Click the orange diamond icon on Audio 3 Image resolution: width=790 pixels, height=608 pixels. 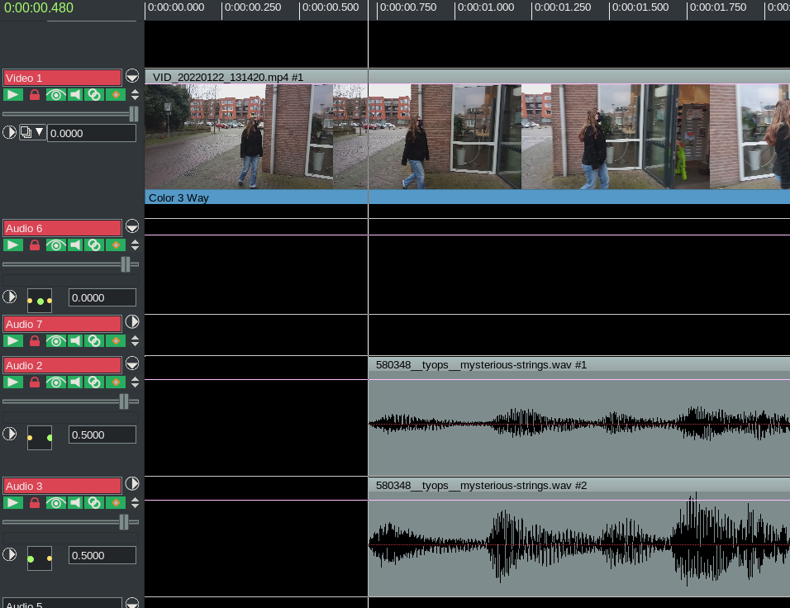116,503
